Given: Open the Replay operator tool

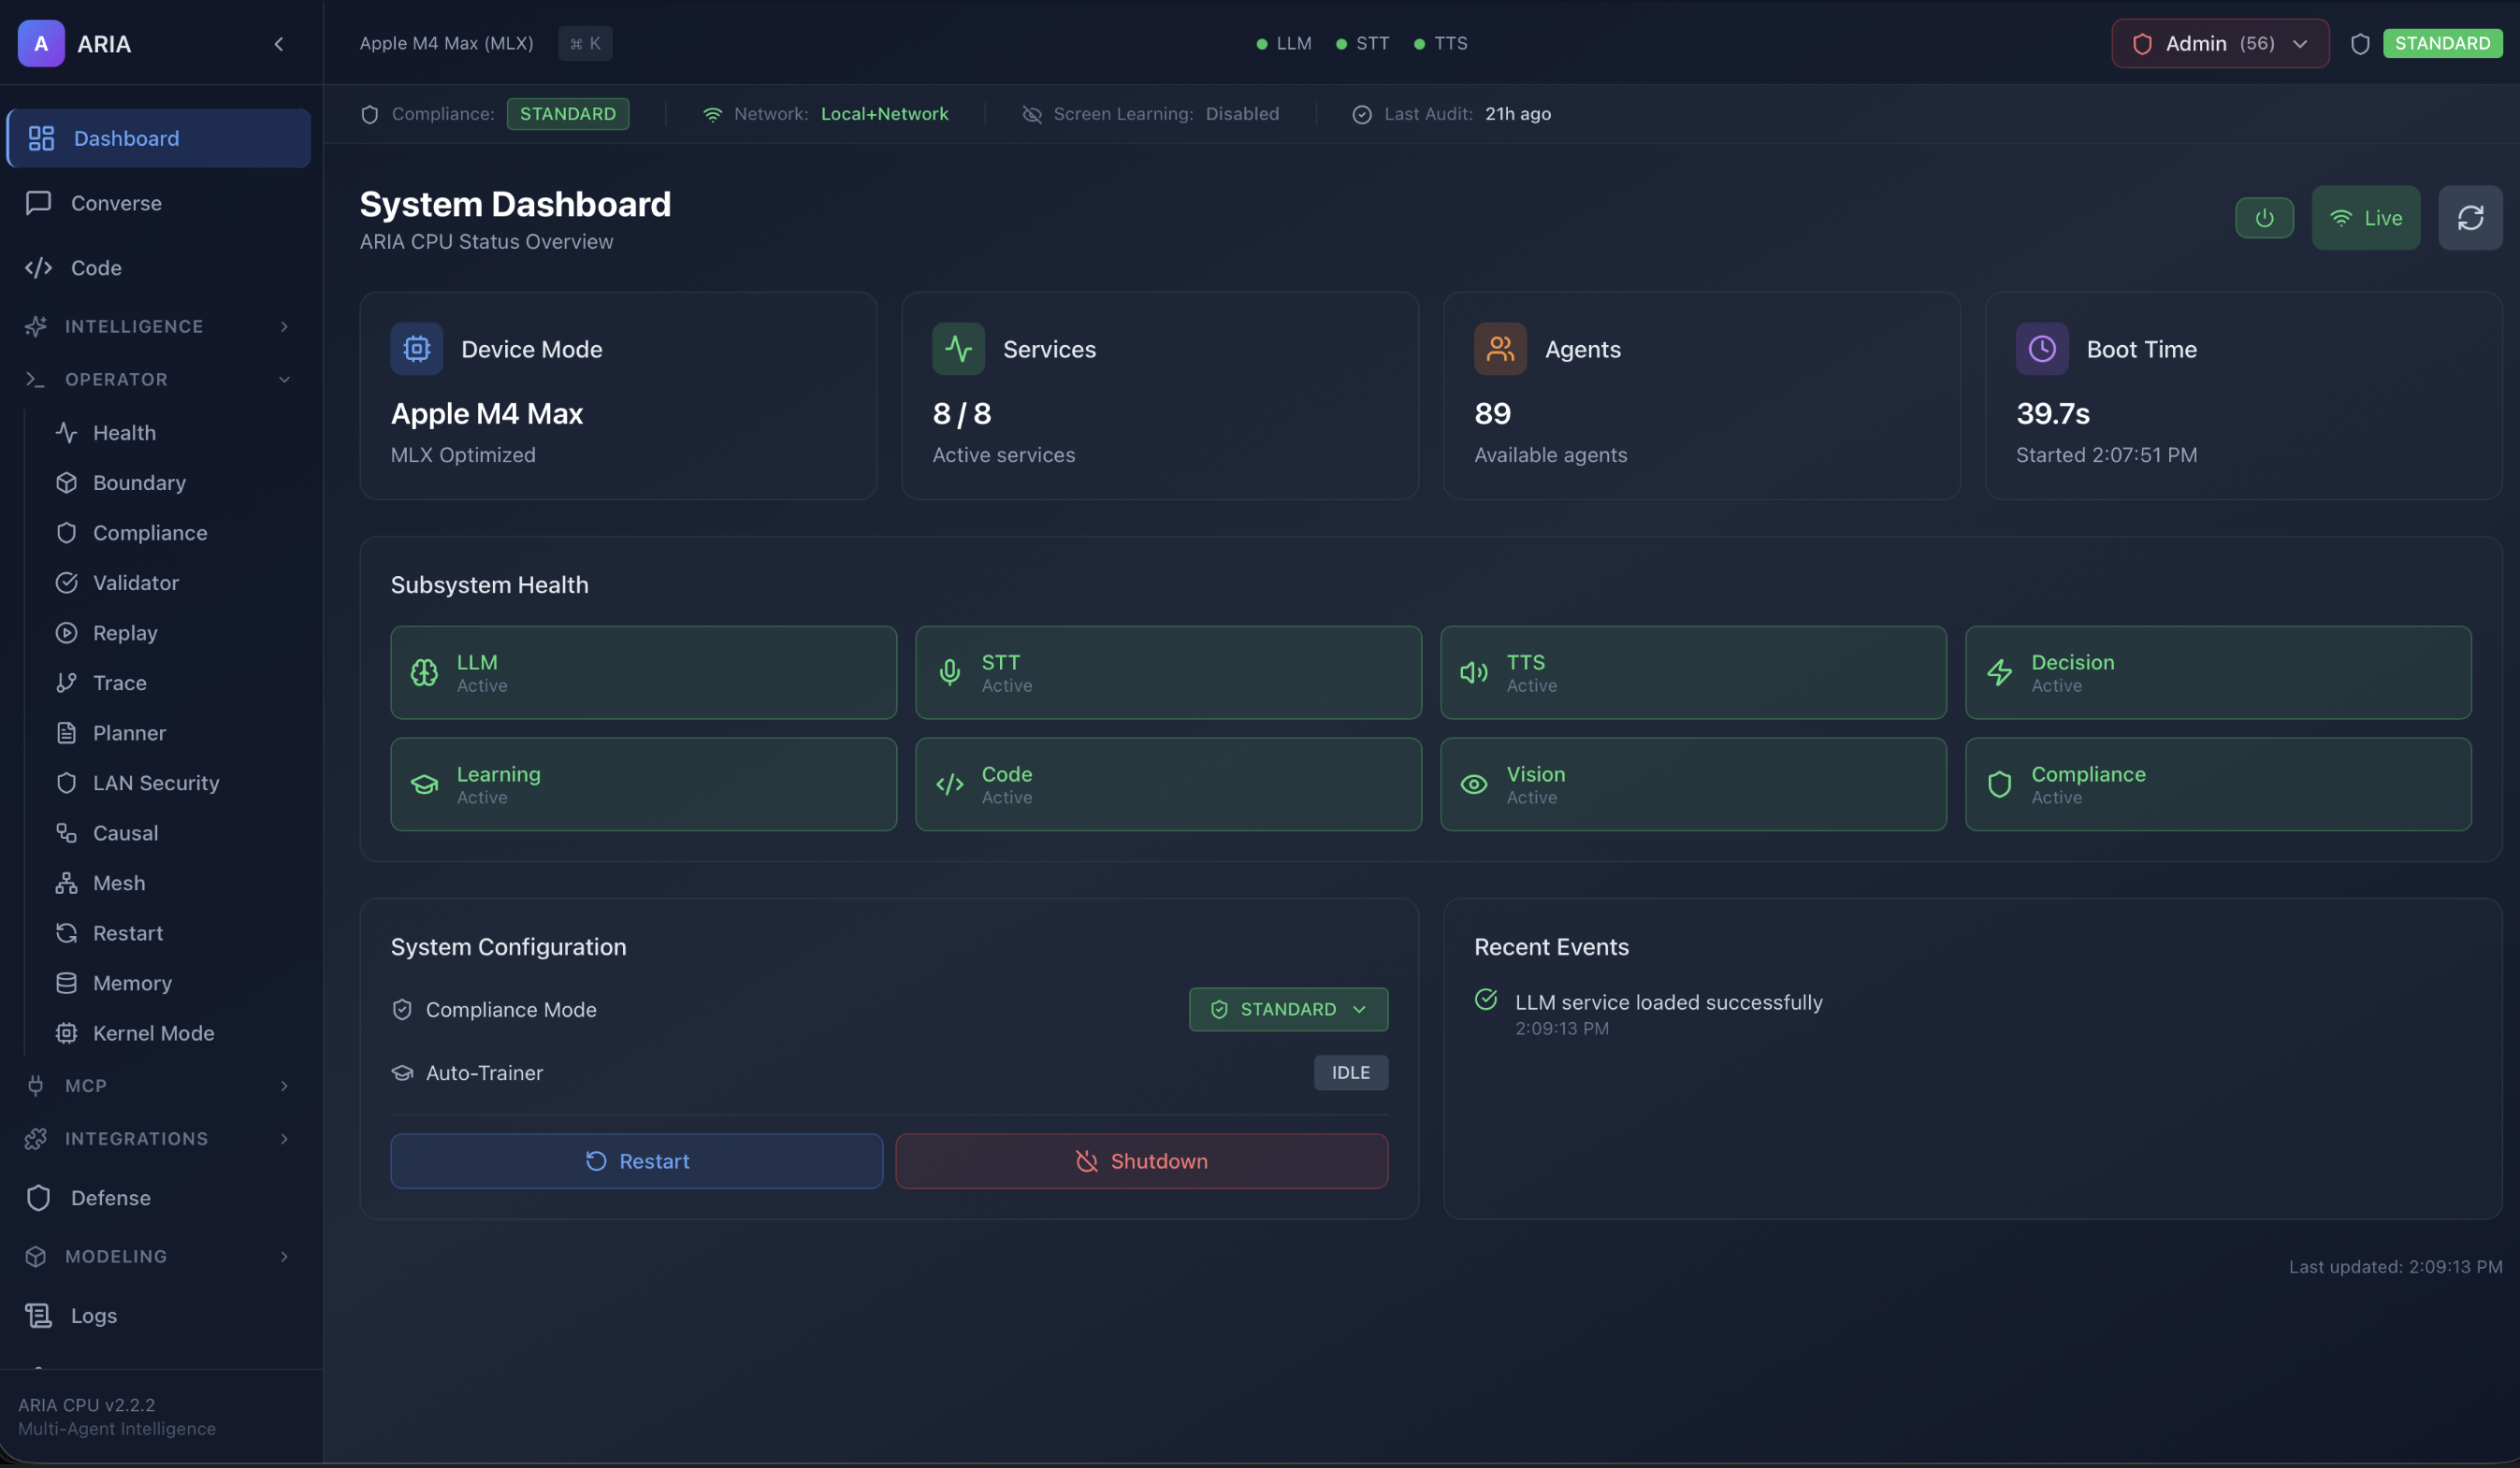Looking at the screenshot, I should pyautogui.click(x=124, y=631).
